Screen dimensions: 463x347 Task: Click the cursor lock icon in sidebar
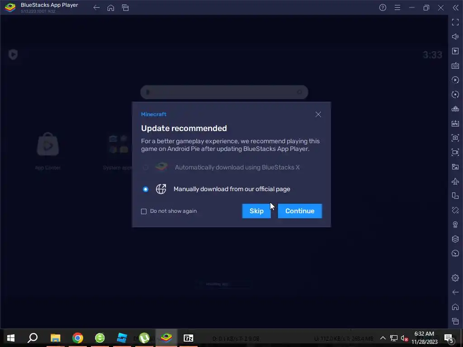tap(455, 51)
